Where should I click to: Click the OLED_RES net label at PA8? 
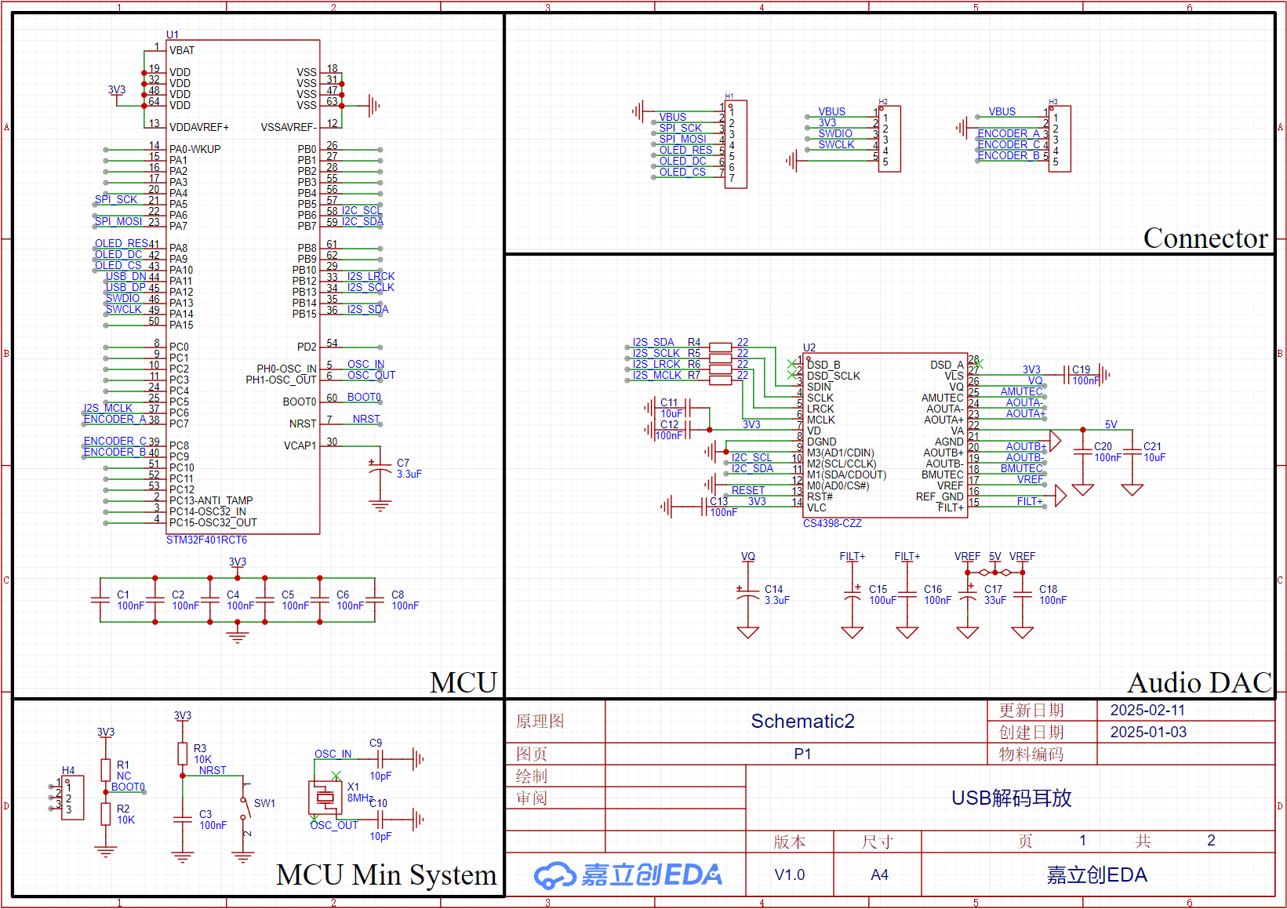(x=122, y=243)
